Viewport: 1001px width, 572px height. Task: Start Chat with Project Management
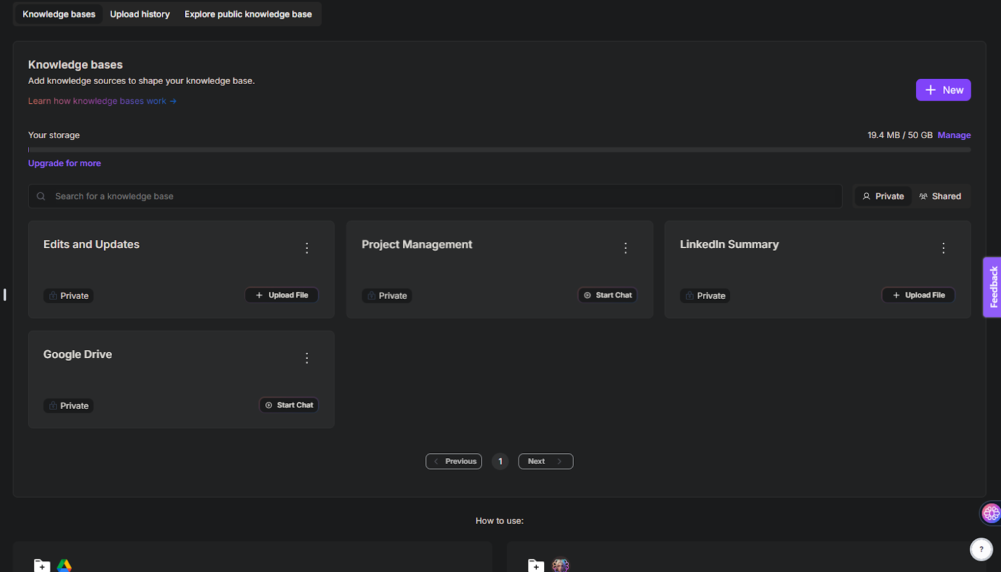pyautogui.click(x=607, y=295)
